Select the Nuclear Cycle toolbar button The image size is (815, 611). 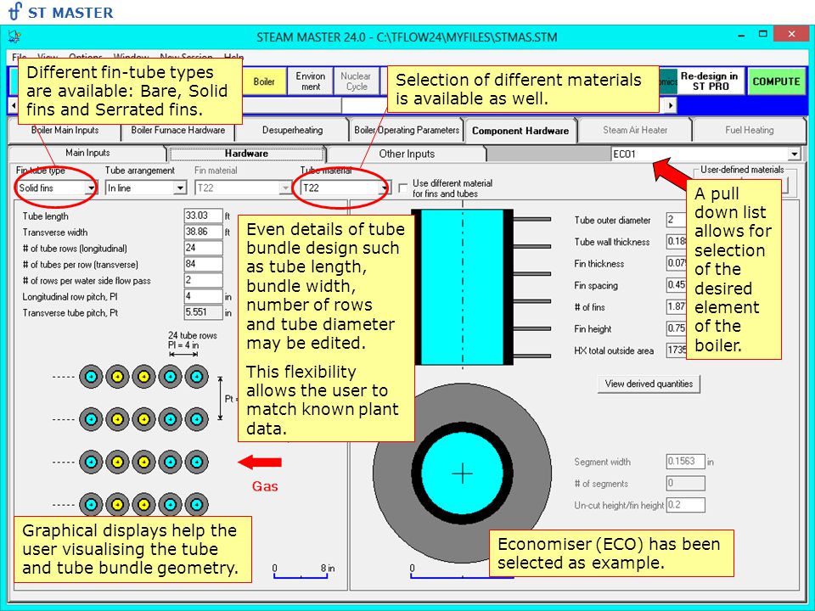click(x=356, y=81)
